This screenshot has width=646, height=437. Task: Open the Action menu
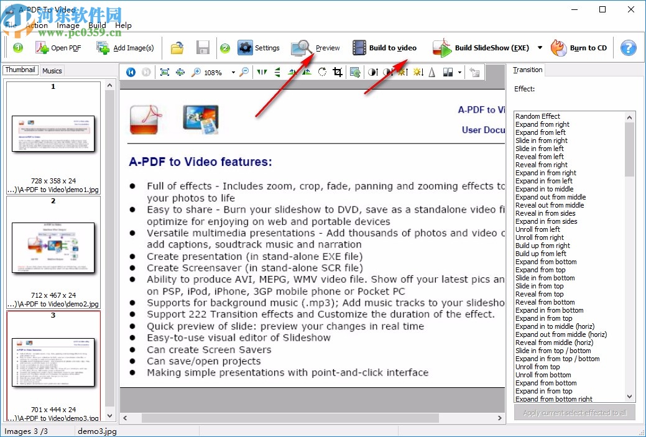(37, 25)
